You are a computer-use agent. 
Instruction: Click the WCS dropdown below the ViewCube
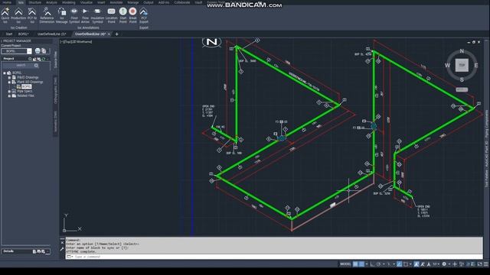[x=462, y=89]
